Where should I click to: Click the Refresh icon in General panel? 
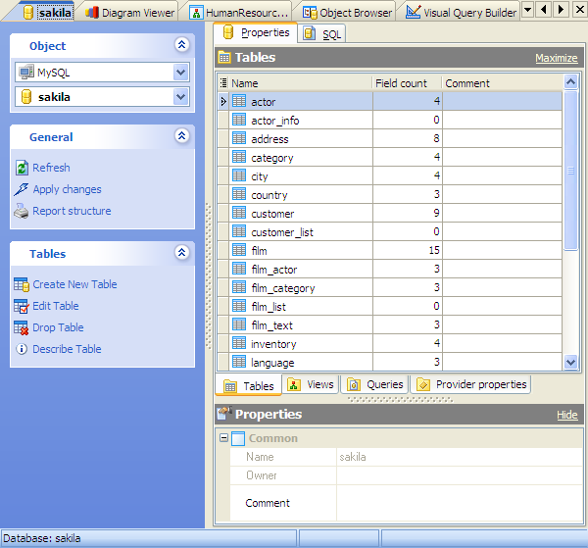[22, 168]
